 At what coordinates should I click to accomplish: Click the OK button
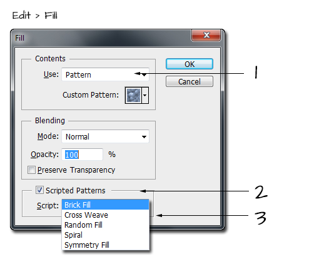coord(189,64)
